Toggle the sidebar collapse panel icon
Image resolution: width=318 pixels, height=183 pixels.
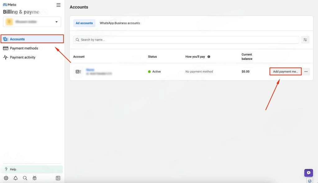click(58, 178)
